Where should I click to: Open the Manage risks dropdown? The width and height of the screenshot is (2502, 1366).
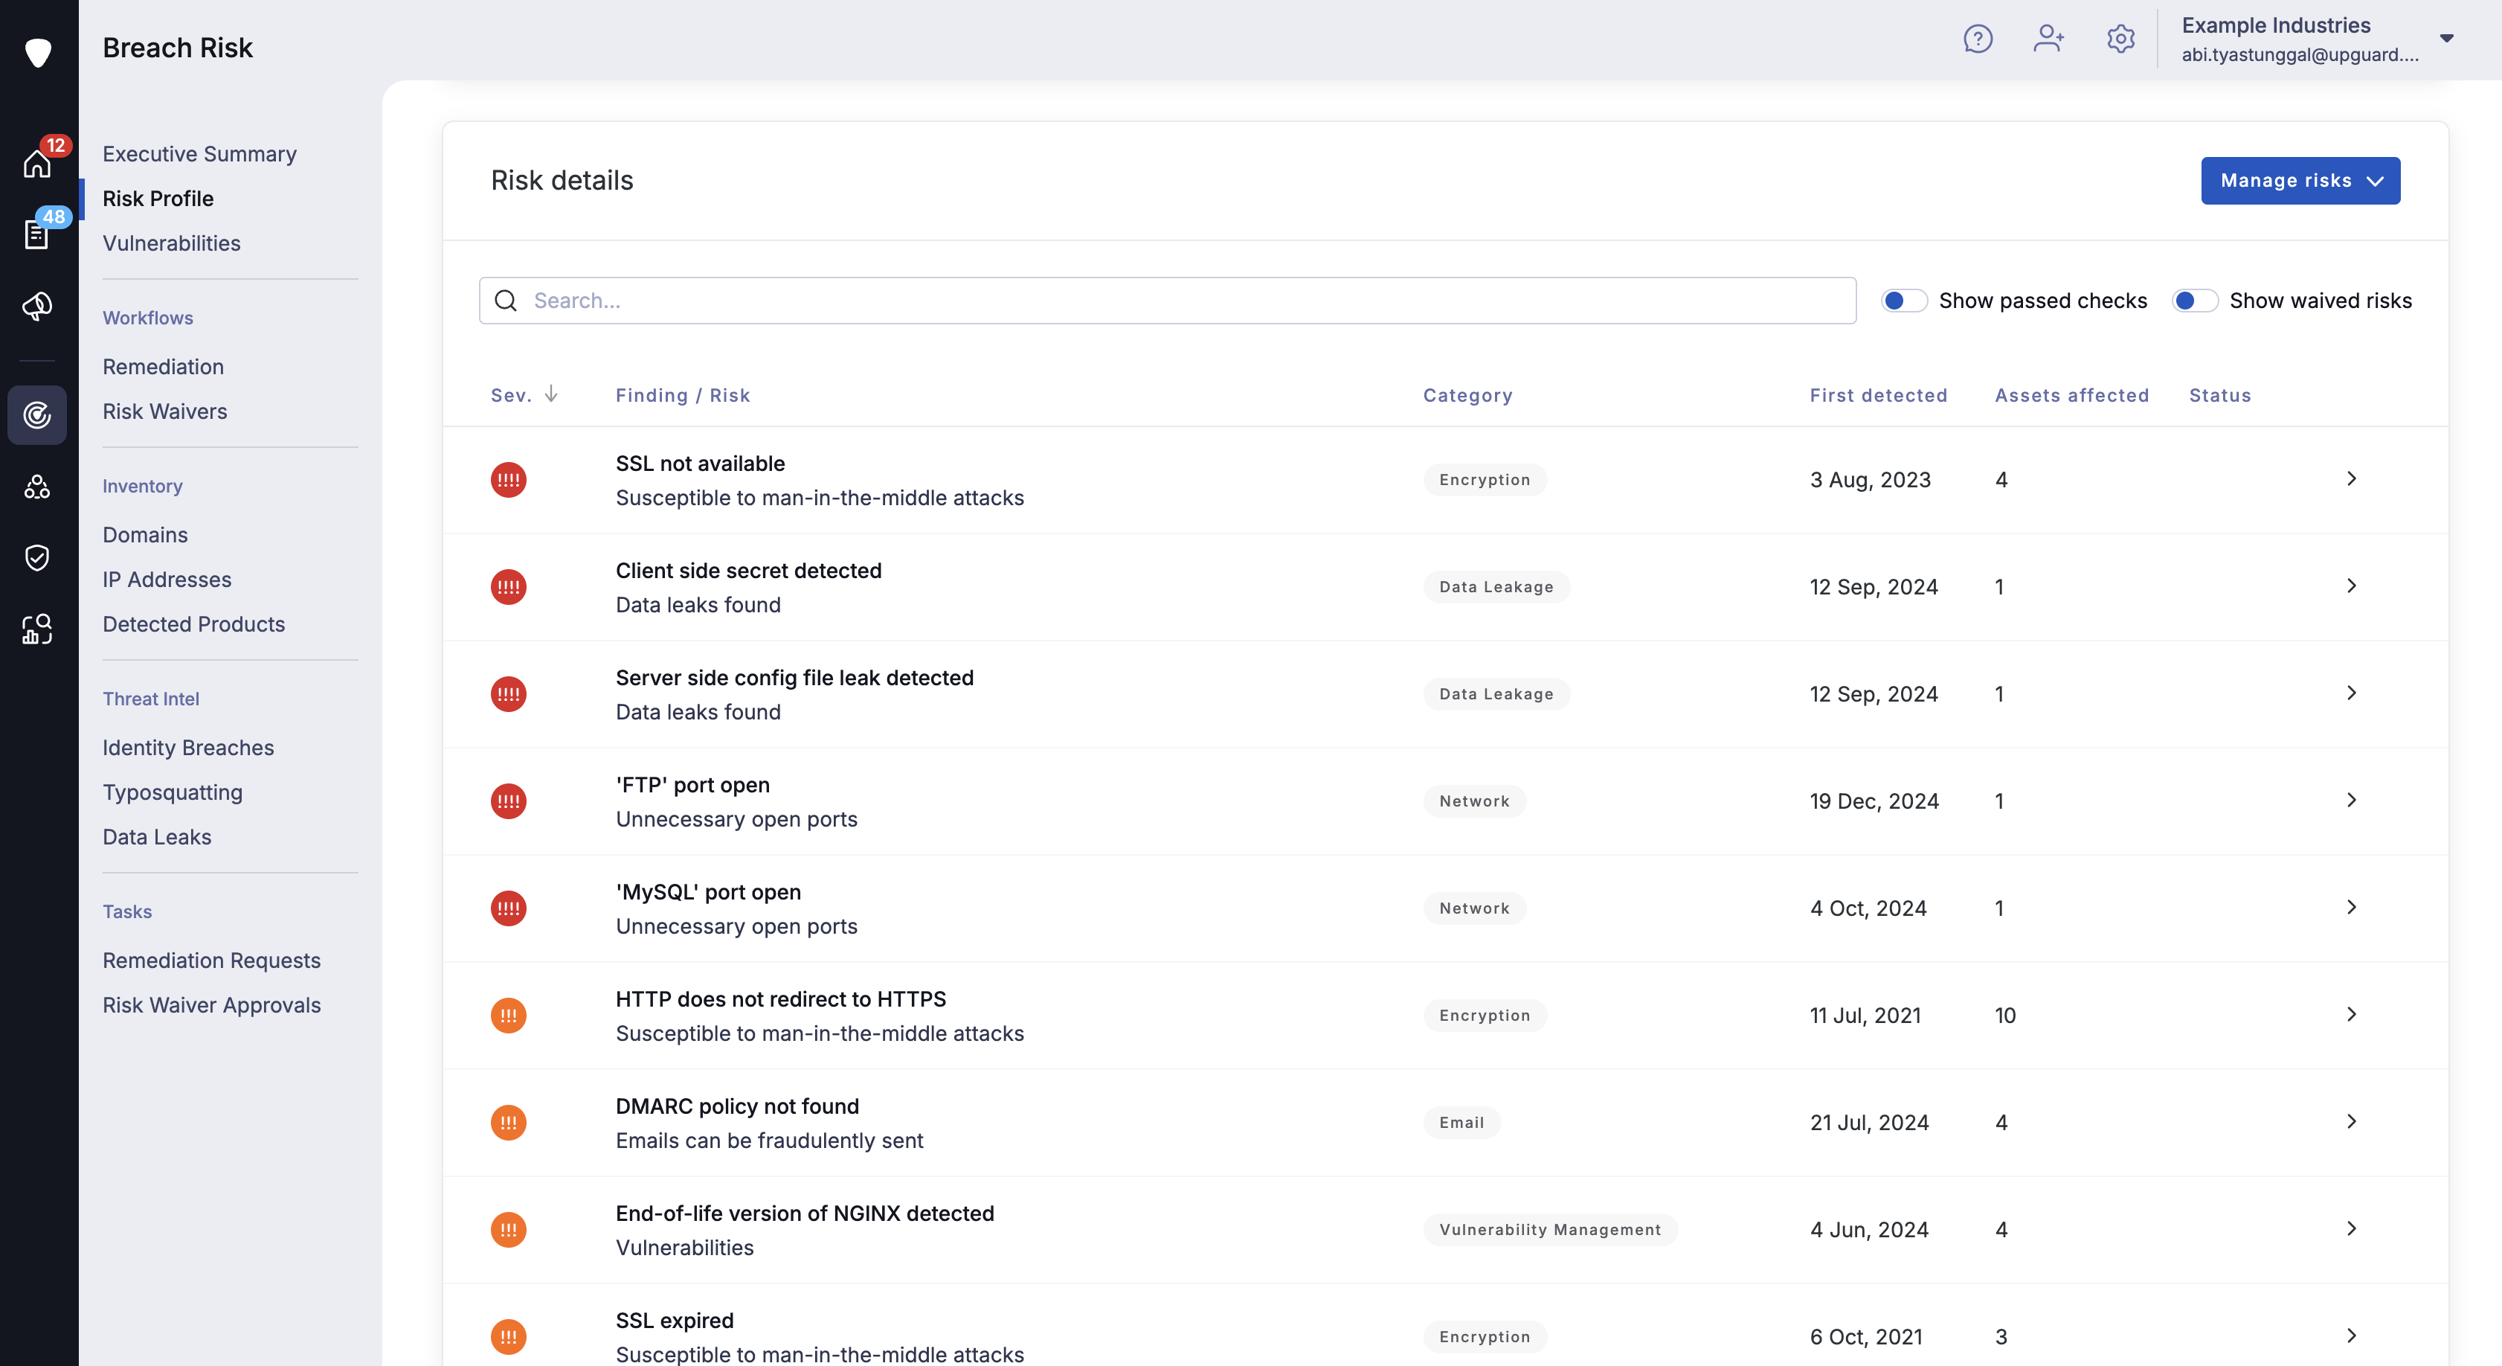pyautogui.click(x=2299, y=181)
